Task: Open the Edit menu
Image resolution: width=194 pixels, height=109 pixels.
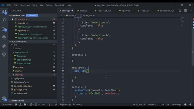Action: click(x=15, y=5)
